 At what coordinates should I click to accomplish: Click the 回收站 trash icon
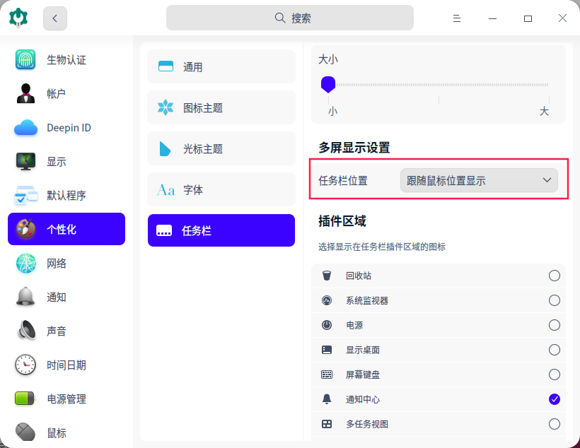coord(327,276)
